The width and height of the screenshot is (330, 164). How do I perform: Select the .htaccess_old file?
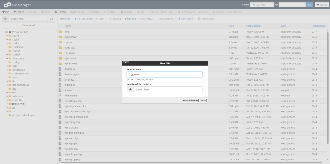click(193, 74)
